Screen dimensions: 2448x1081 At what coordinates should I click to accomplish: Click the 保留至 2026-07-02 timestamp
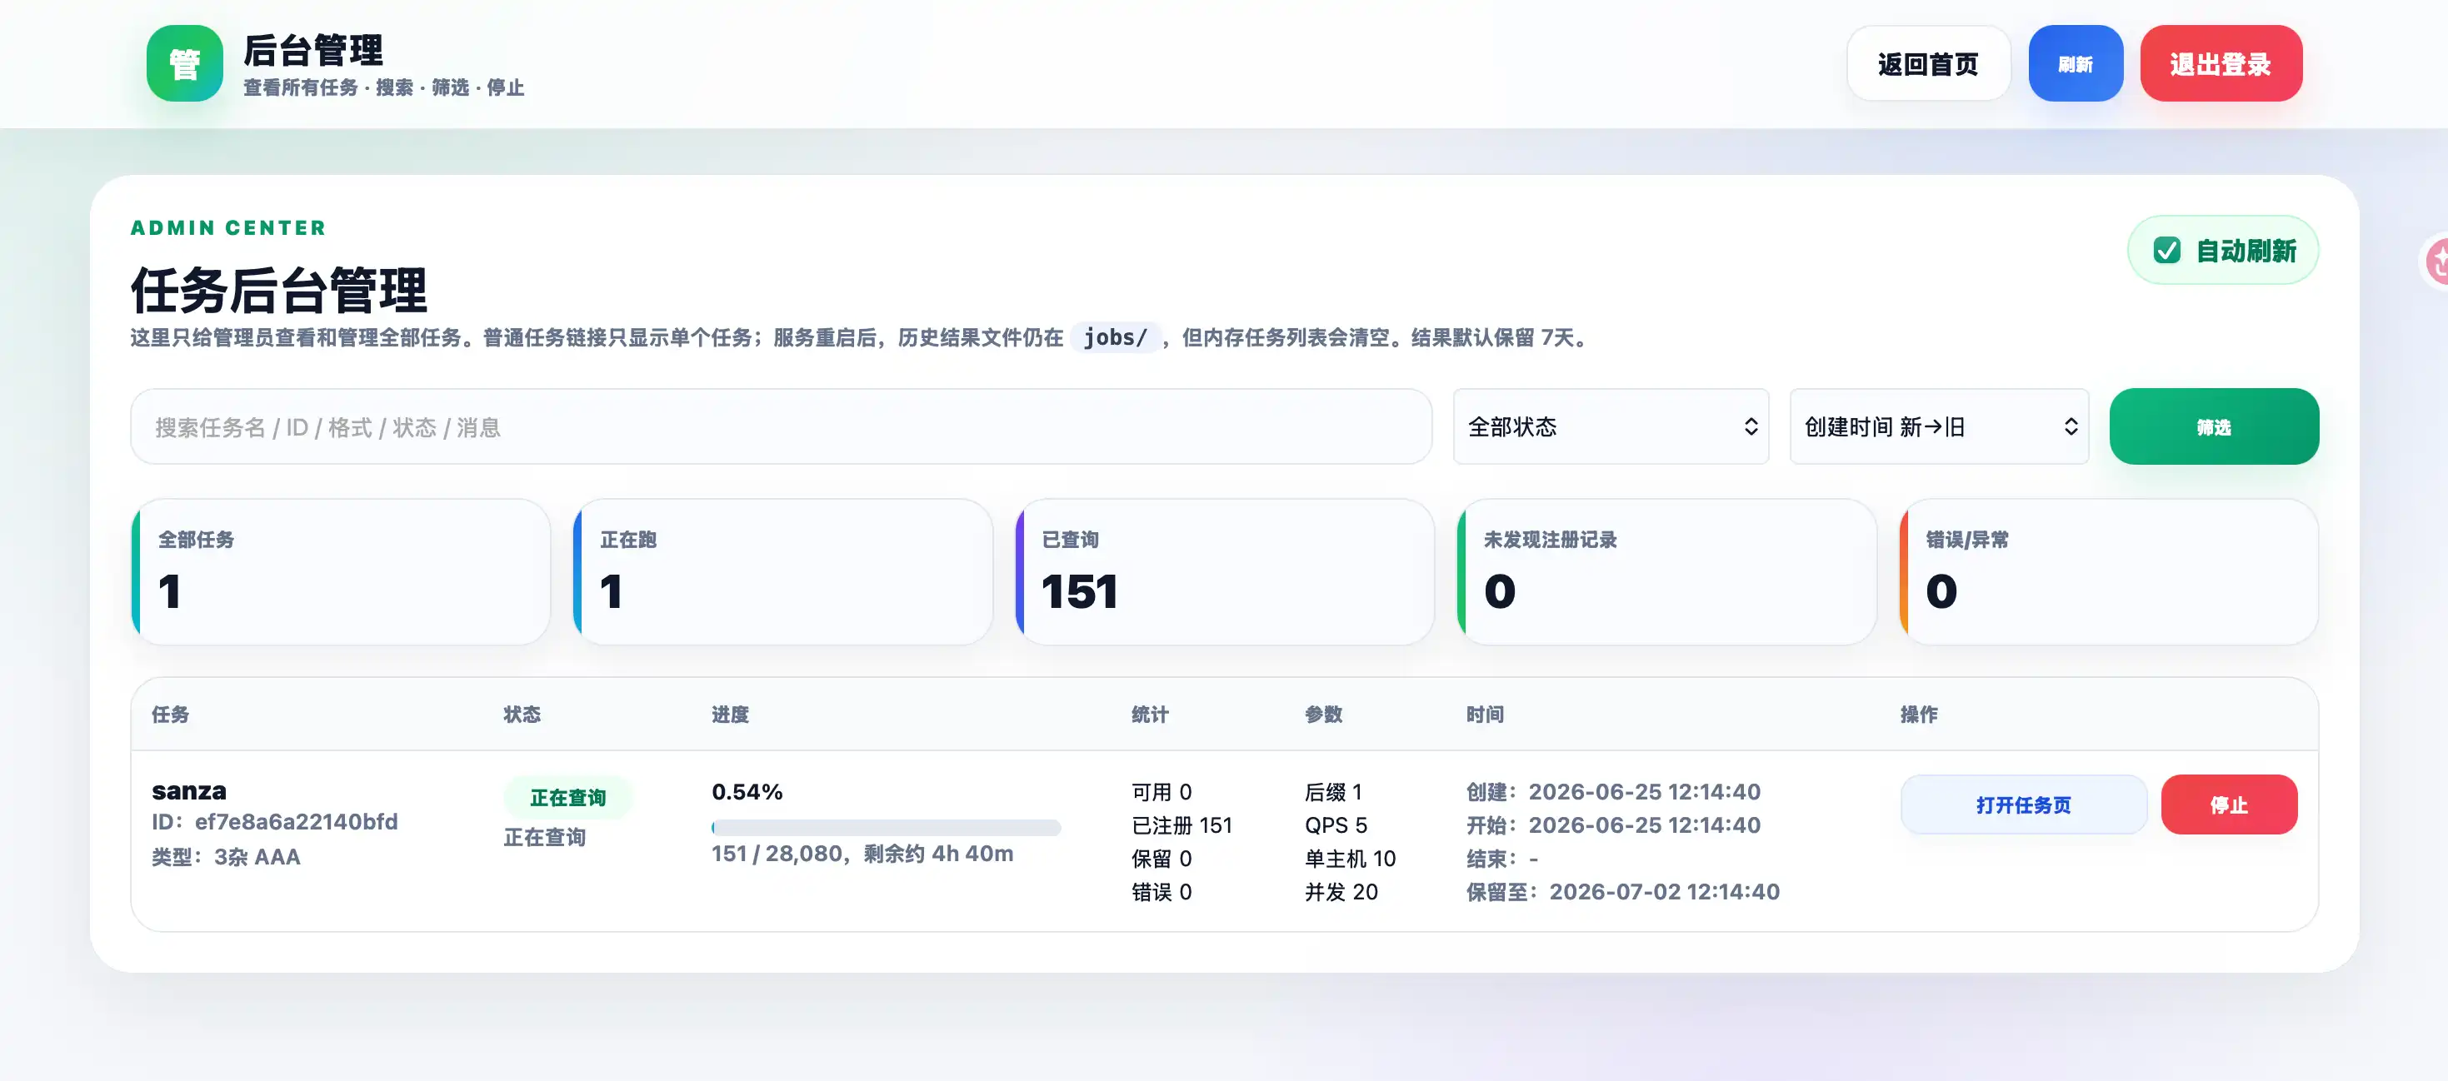1622,891
